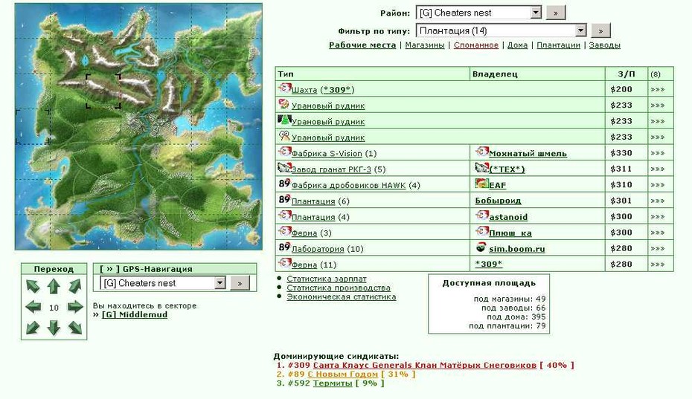
Task: Click the icon on first Урановый рудник row
Action: click(283, 104)
